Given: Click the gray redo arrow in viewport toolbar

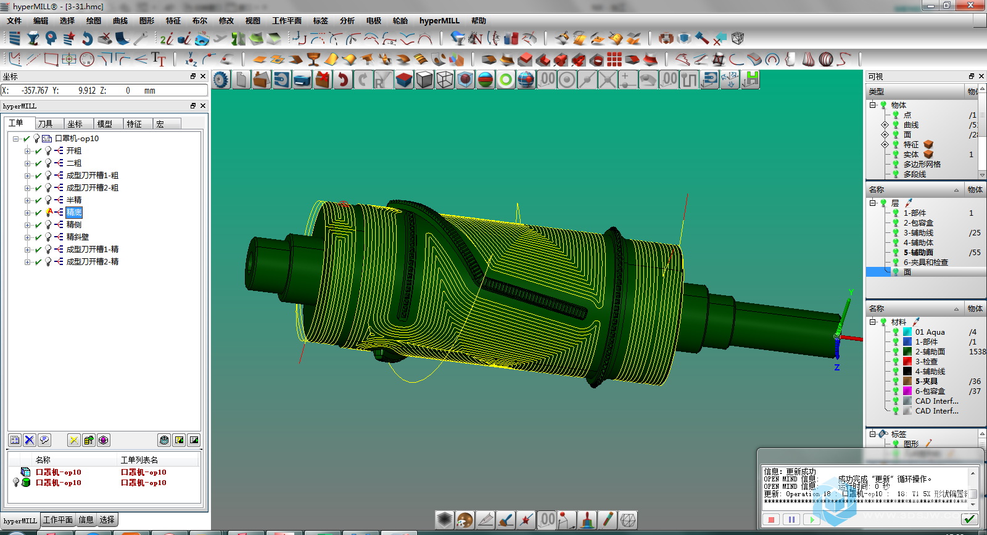Looking at the screenshot, I should click(363, 80).
